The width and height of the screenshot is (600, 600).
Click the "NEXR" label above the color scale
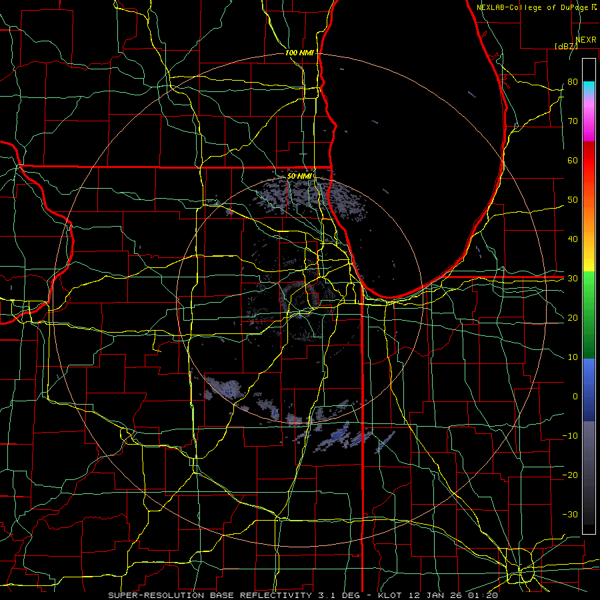pos(586,40)
